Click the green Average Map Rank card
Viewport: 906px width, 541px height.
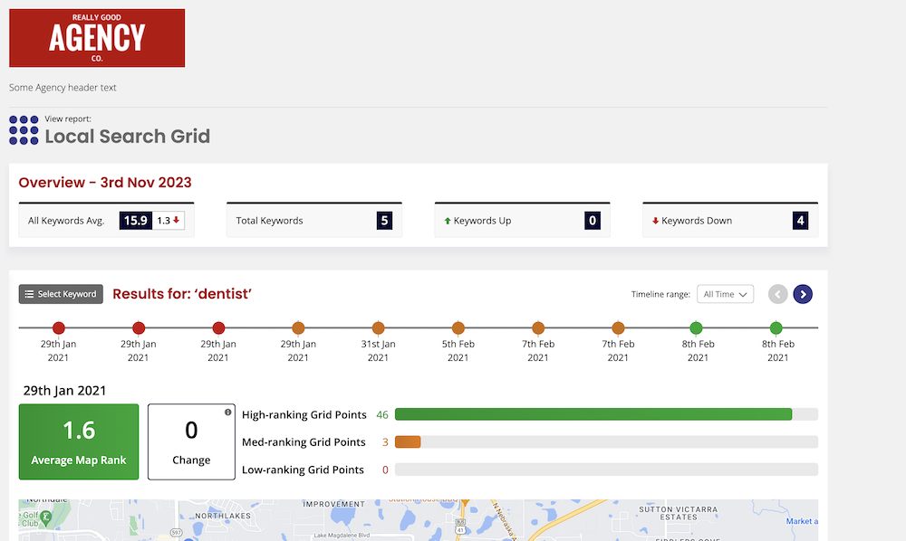click(x=79, y=441)
